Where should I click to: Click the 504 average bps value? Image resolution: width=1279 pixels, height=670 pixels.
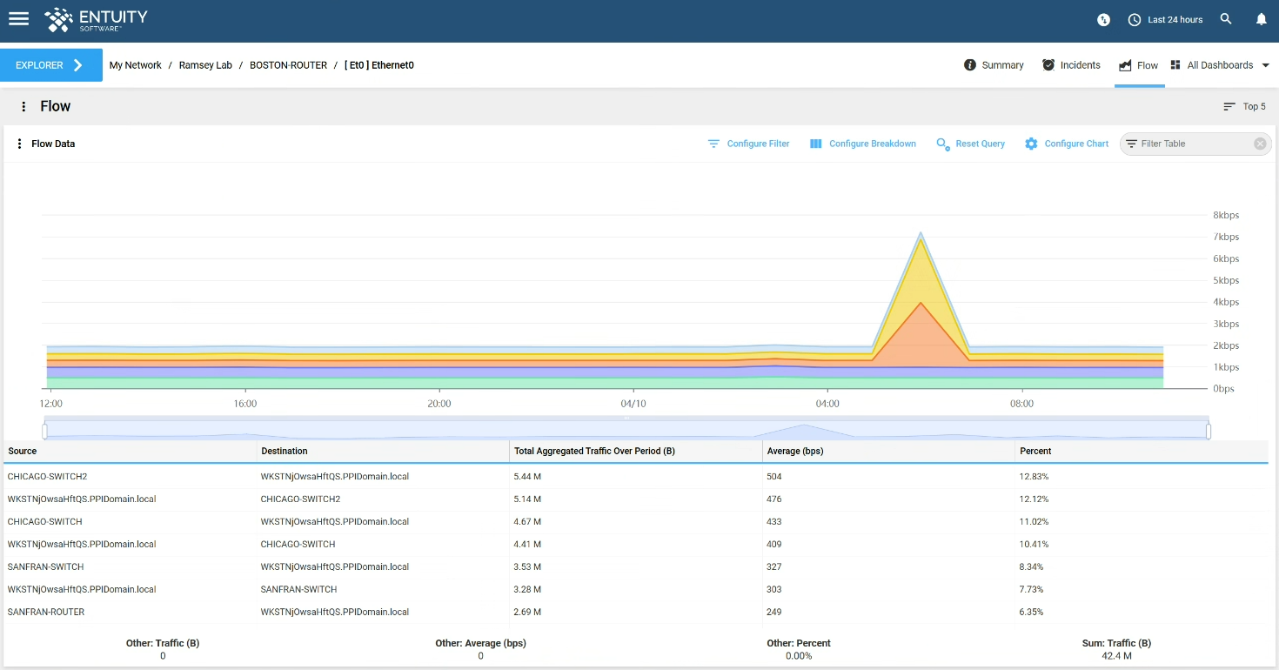[774, 477]
